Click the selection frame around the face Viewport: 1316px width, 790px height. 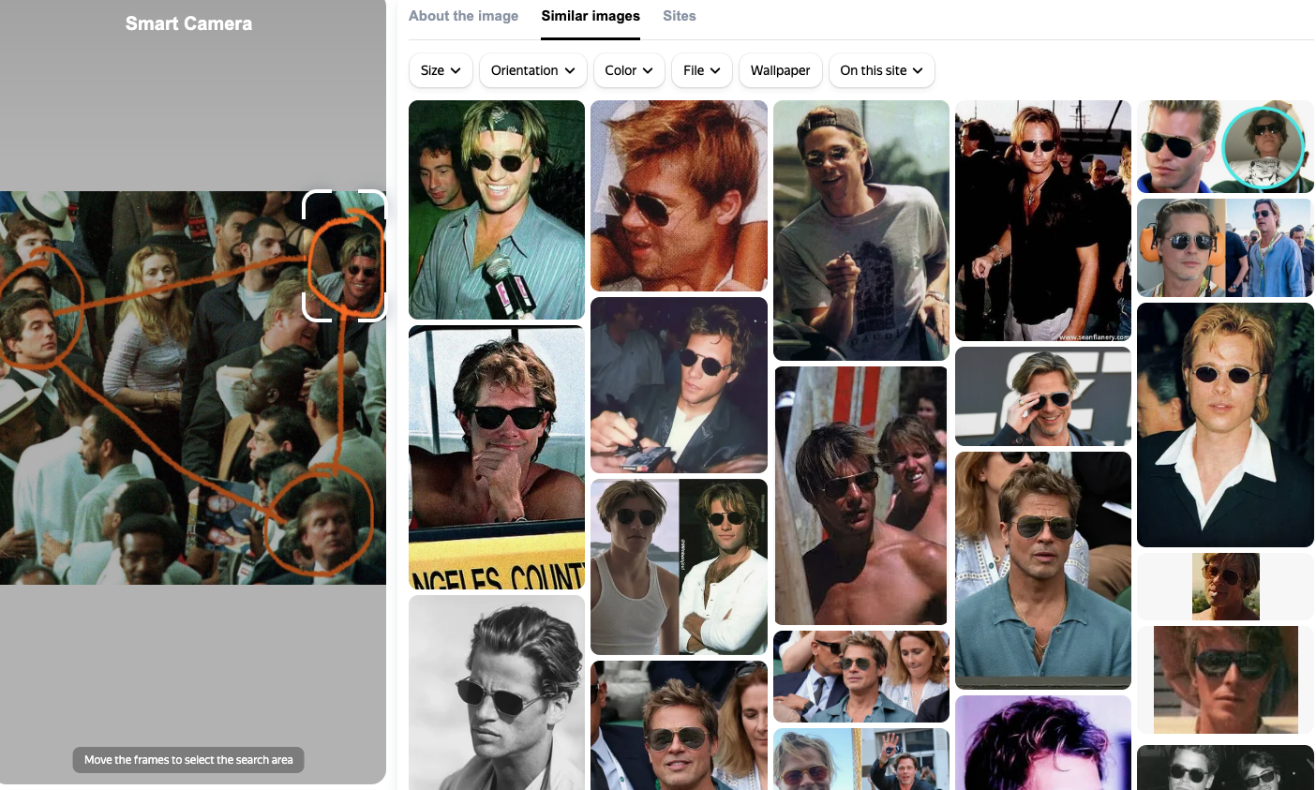click(x=344, y=256)
